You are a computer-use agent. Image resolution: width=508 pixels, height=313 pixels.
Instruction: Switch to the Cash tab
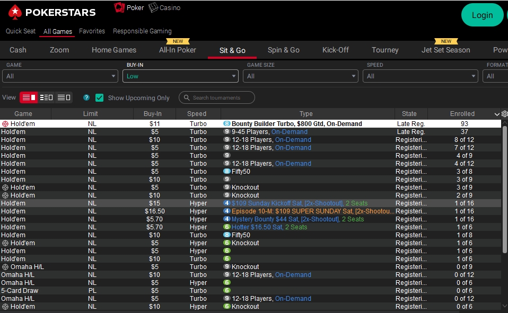point(18,50)
